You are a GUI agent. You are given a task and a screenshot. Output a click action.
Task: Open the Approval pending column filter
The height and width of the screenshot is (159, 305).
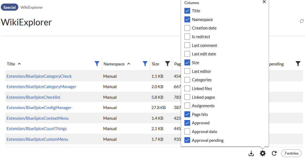(x=298, y=64)
